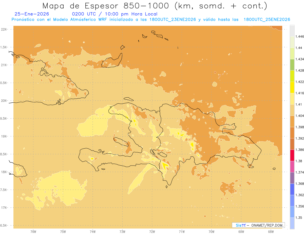Click the "9.5N" latitude label

(x=3, y=119)
